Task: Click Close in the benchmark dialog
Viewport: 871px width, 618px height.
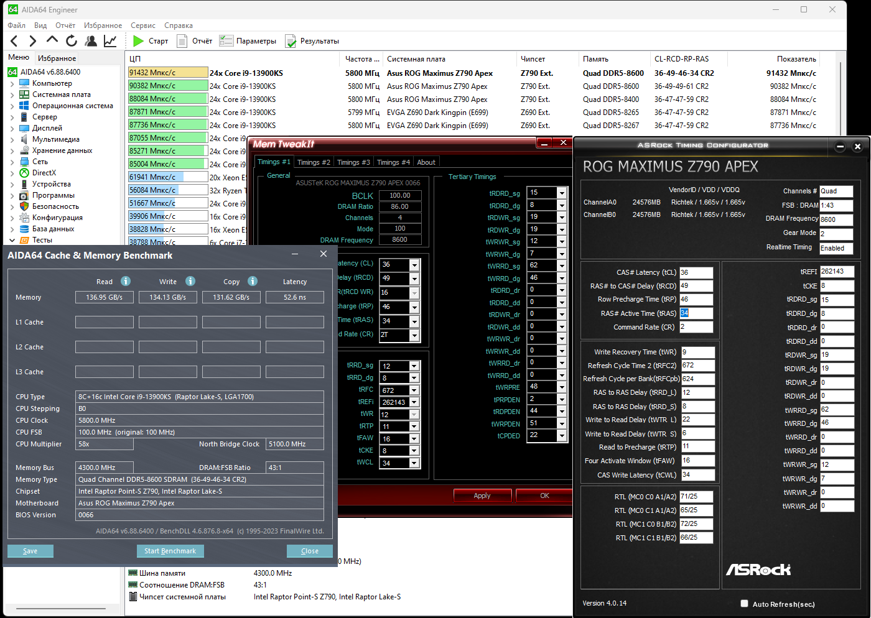Action: point(310,551)
